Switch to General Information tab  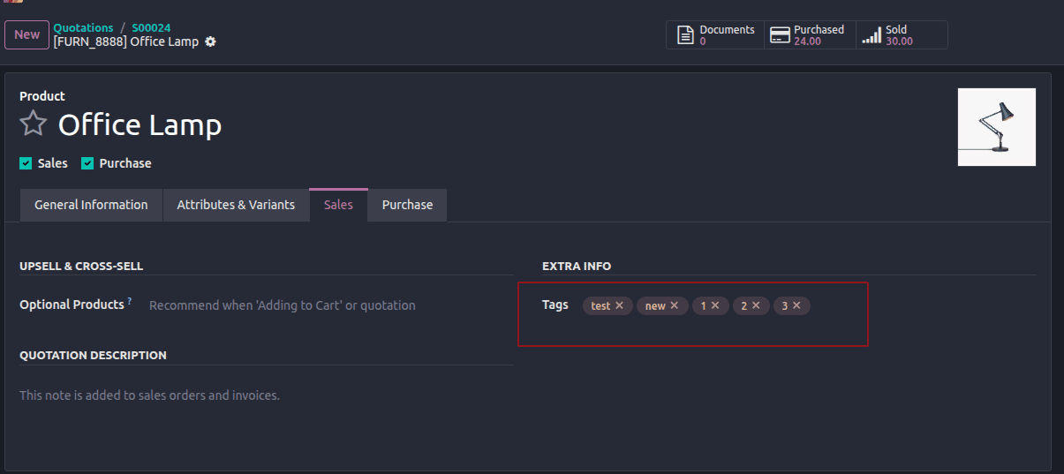[91, 205]
